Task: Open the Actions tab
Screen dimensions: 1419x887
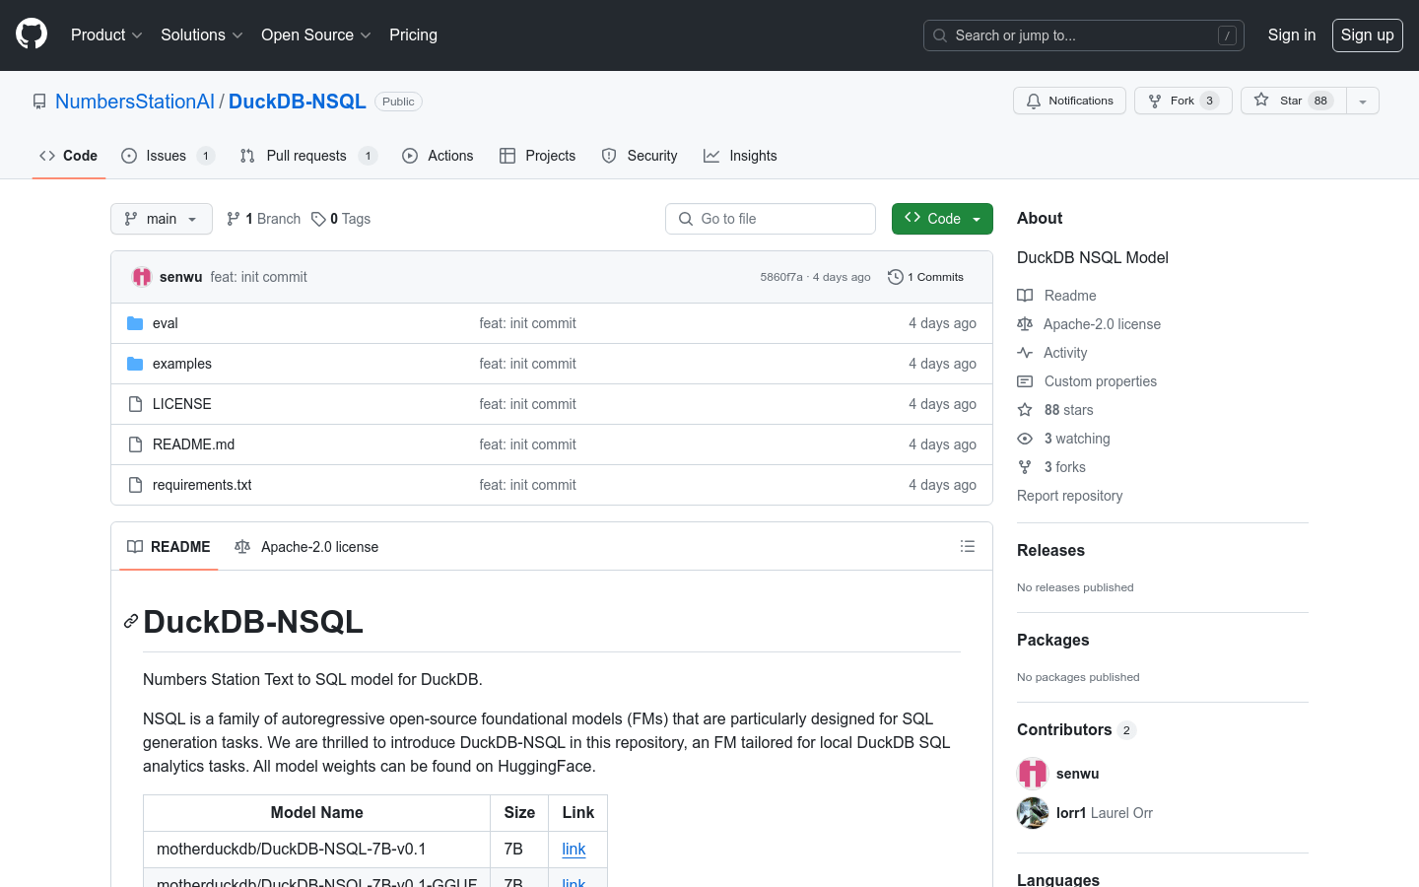Action: click(438, 156)
